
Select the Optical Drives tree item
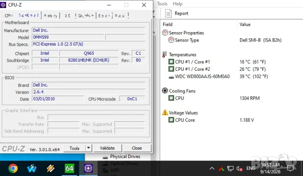pyautogui.click(x=124, y=163)
